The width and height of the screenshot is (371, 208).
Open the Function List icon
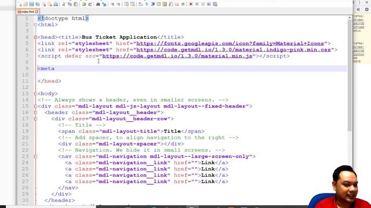click(x=171, y=4)
